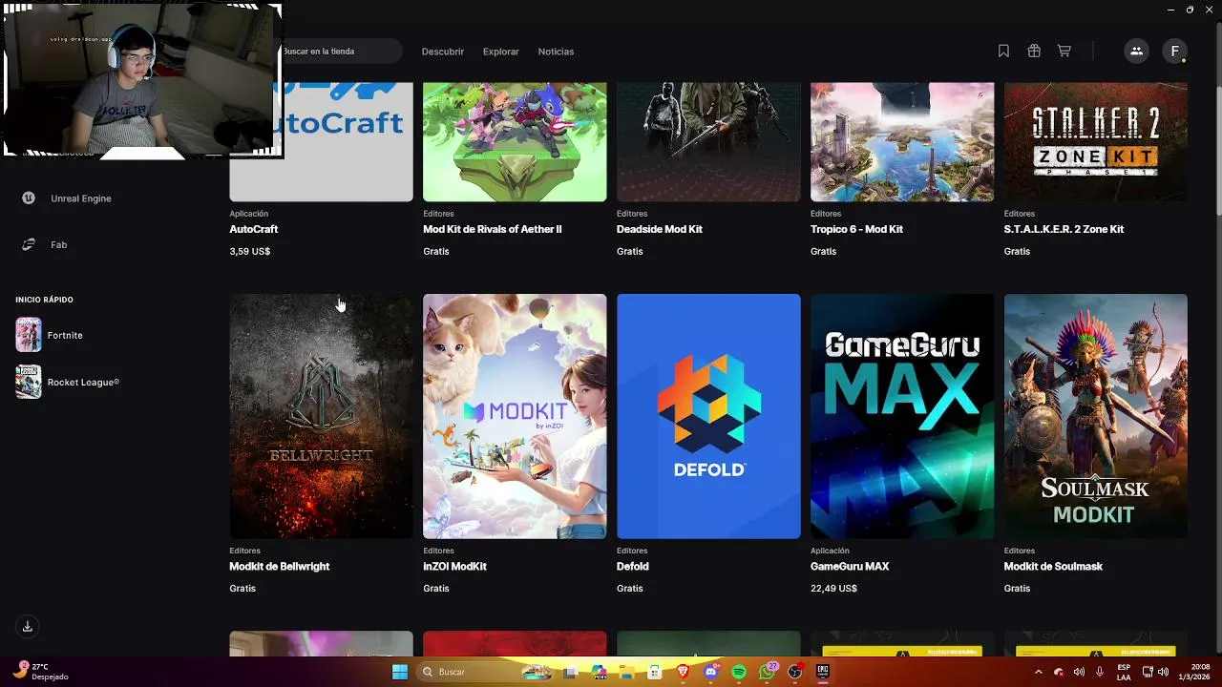Open Brave browser from the taskbar
Image resolution: width=1222 pixels, height=687 pixels.
click(x=683, y=672)
